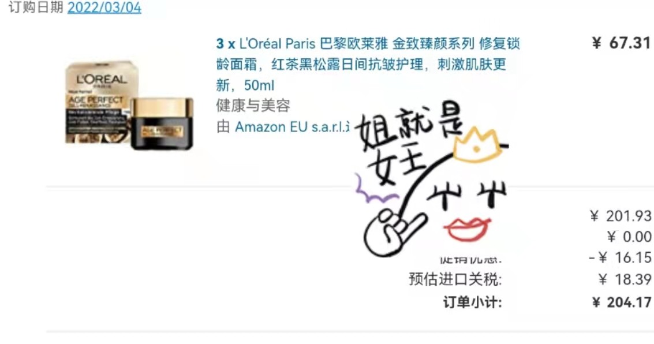Click the promotion discount amount -¥ 16.15
This screenshot has height=344, width=654.
620,257
